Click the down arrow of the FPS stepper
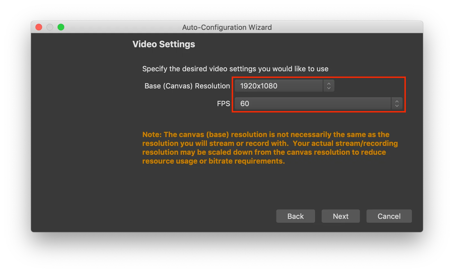This screenshot has width=454, height=273. coord(397,106)
